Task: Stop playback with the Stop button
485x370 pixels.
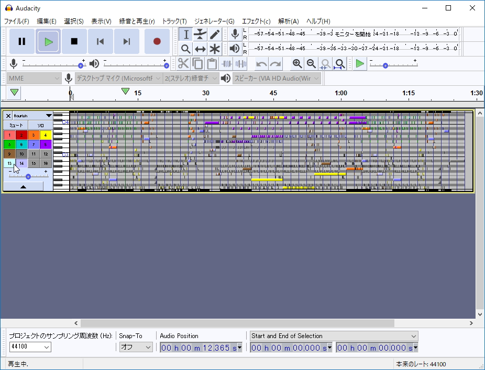Action: 74,41
